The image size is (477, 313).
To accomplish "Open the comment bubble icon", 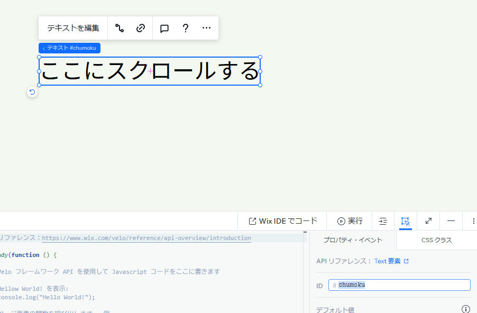I will click(x=164, y=29).
